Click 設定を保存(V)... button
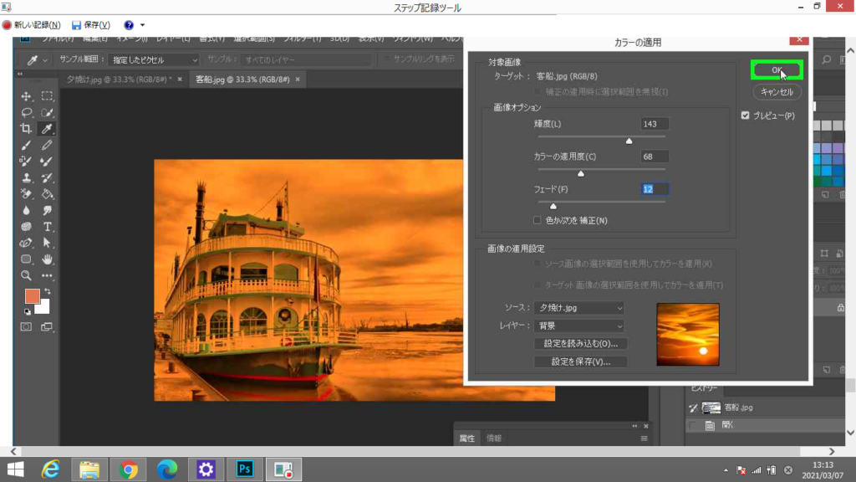 pos(580,361)
